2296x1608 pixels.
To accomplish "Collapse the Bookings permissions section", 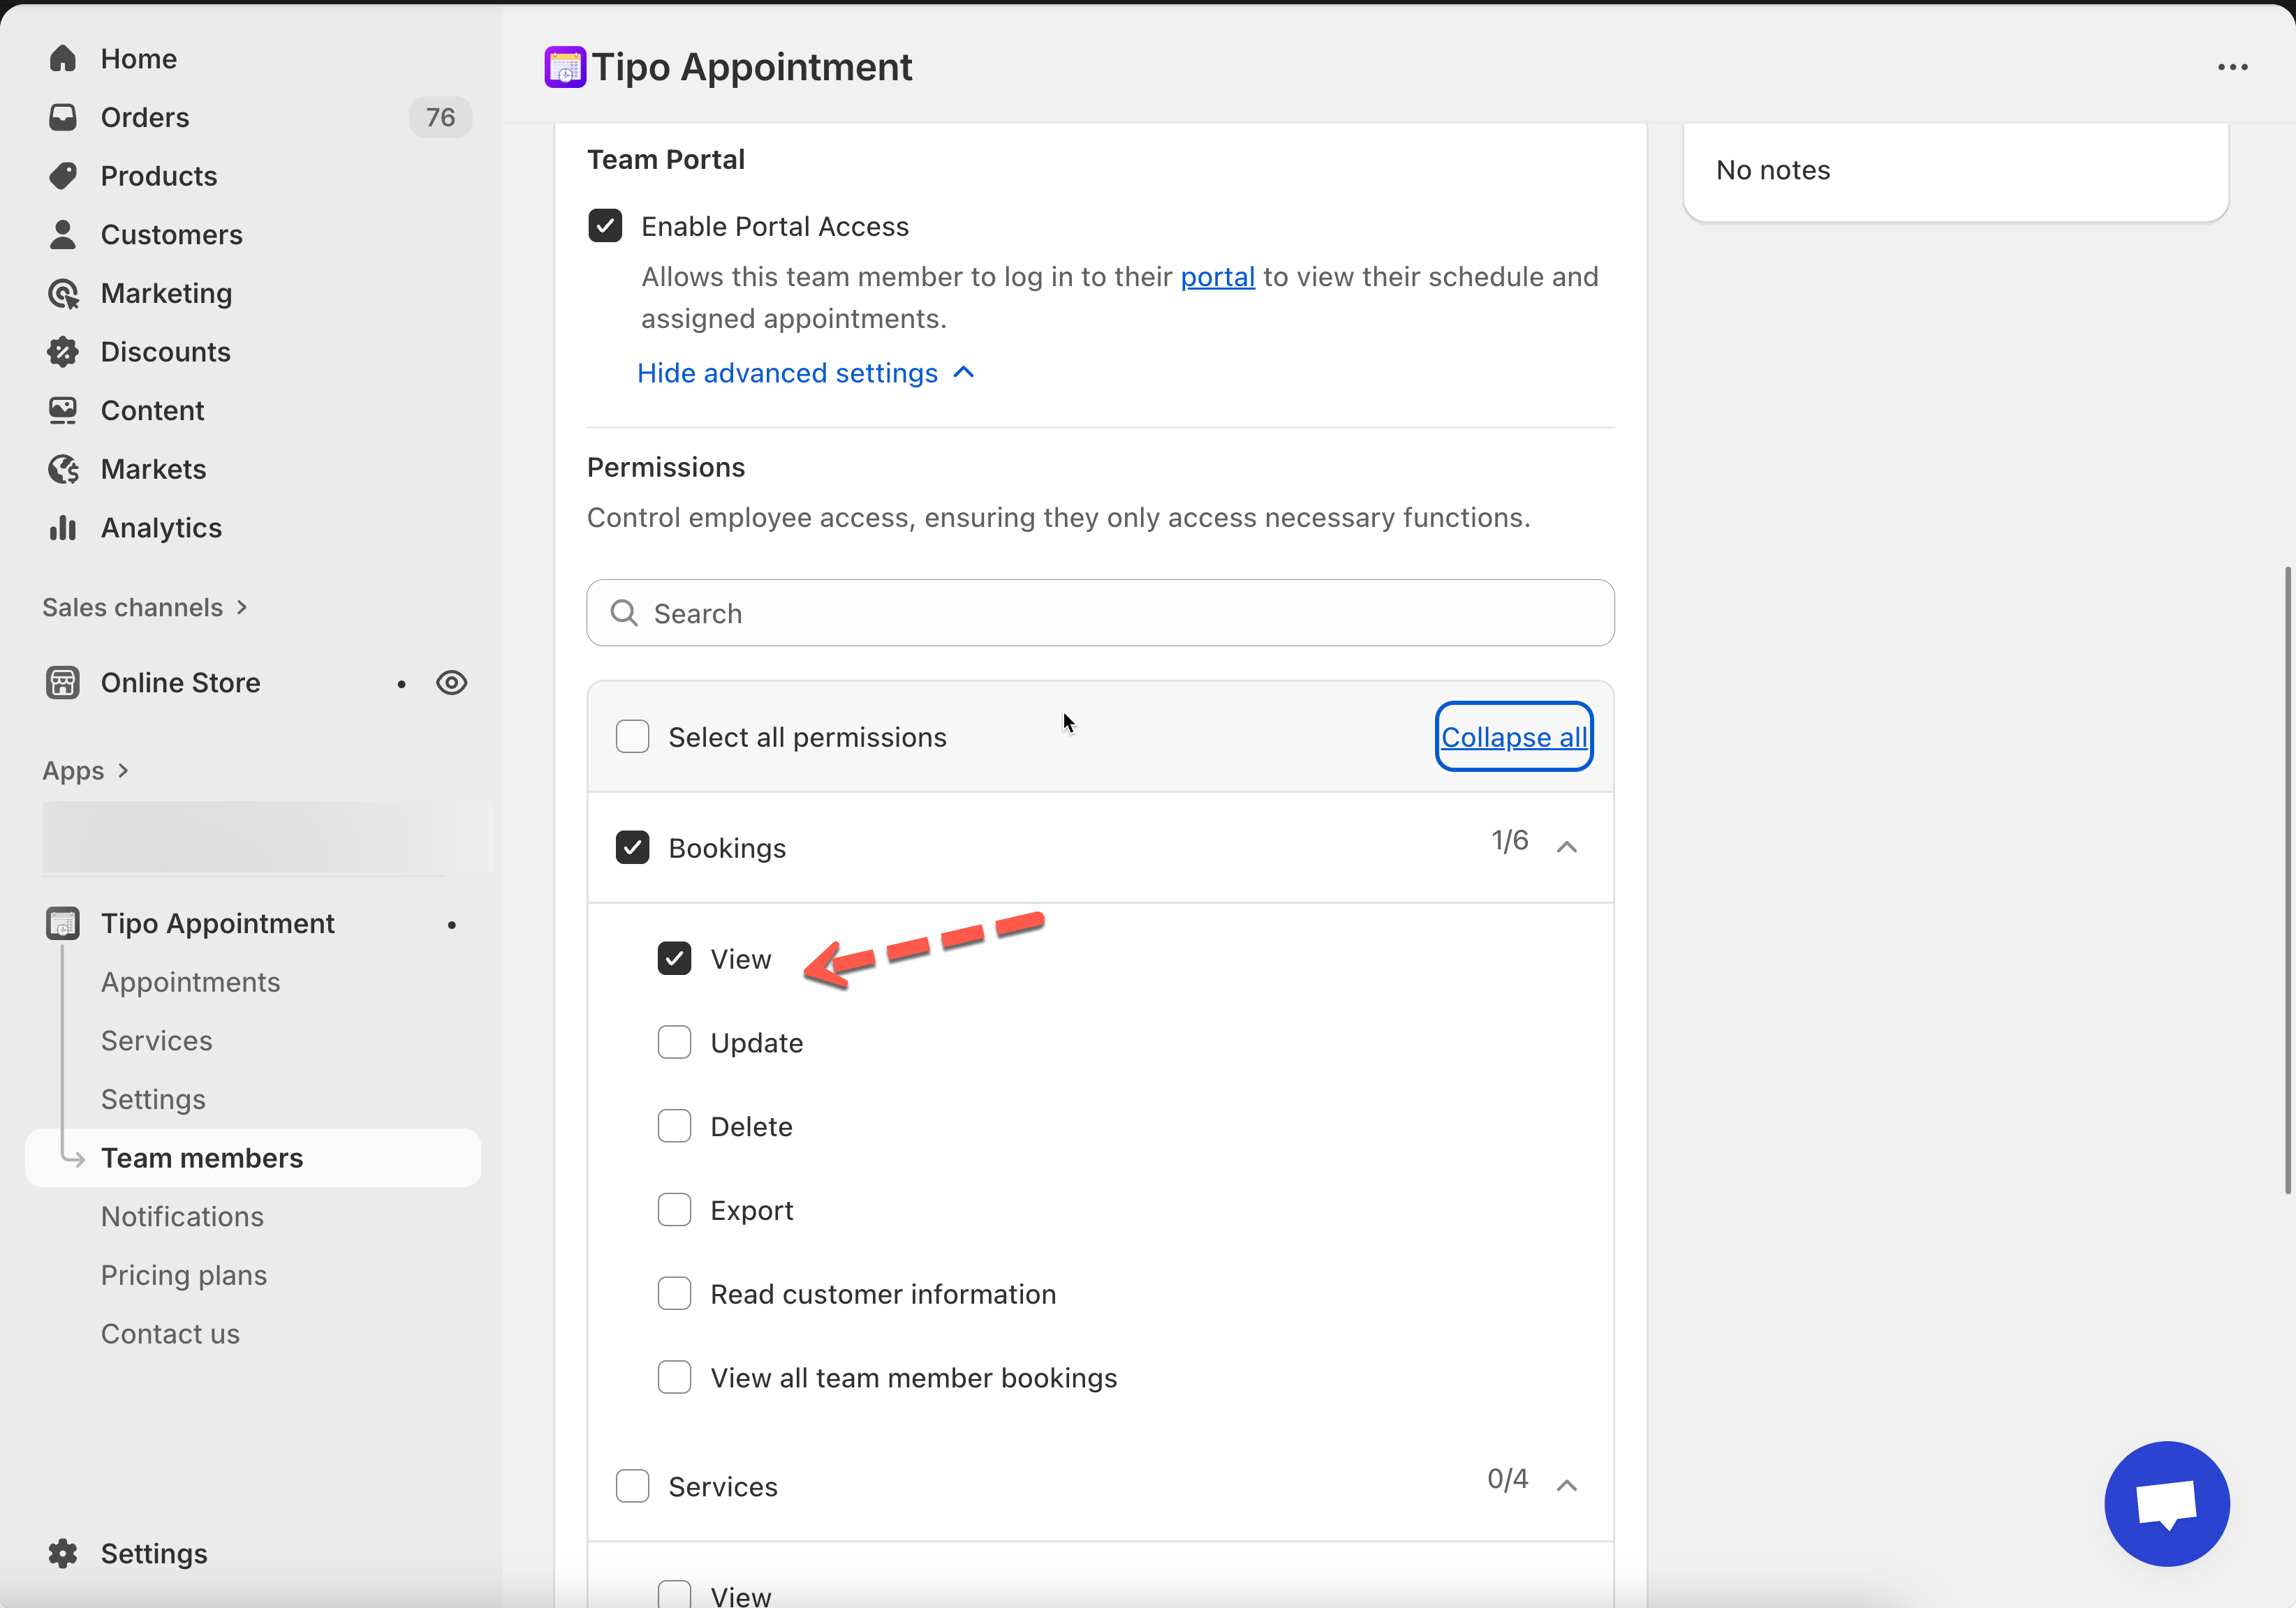I will coord(1566,847).
